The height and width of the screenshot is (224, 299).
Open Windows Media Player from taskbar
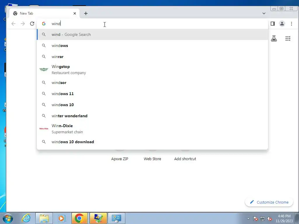pos(62,218)
